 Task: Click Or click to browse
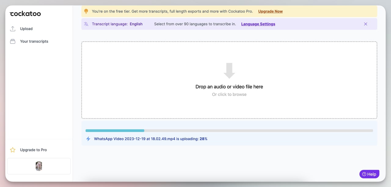229,94
